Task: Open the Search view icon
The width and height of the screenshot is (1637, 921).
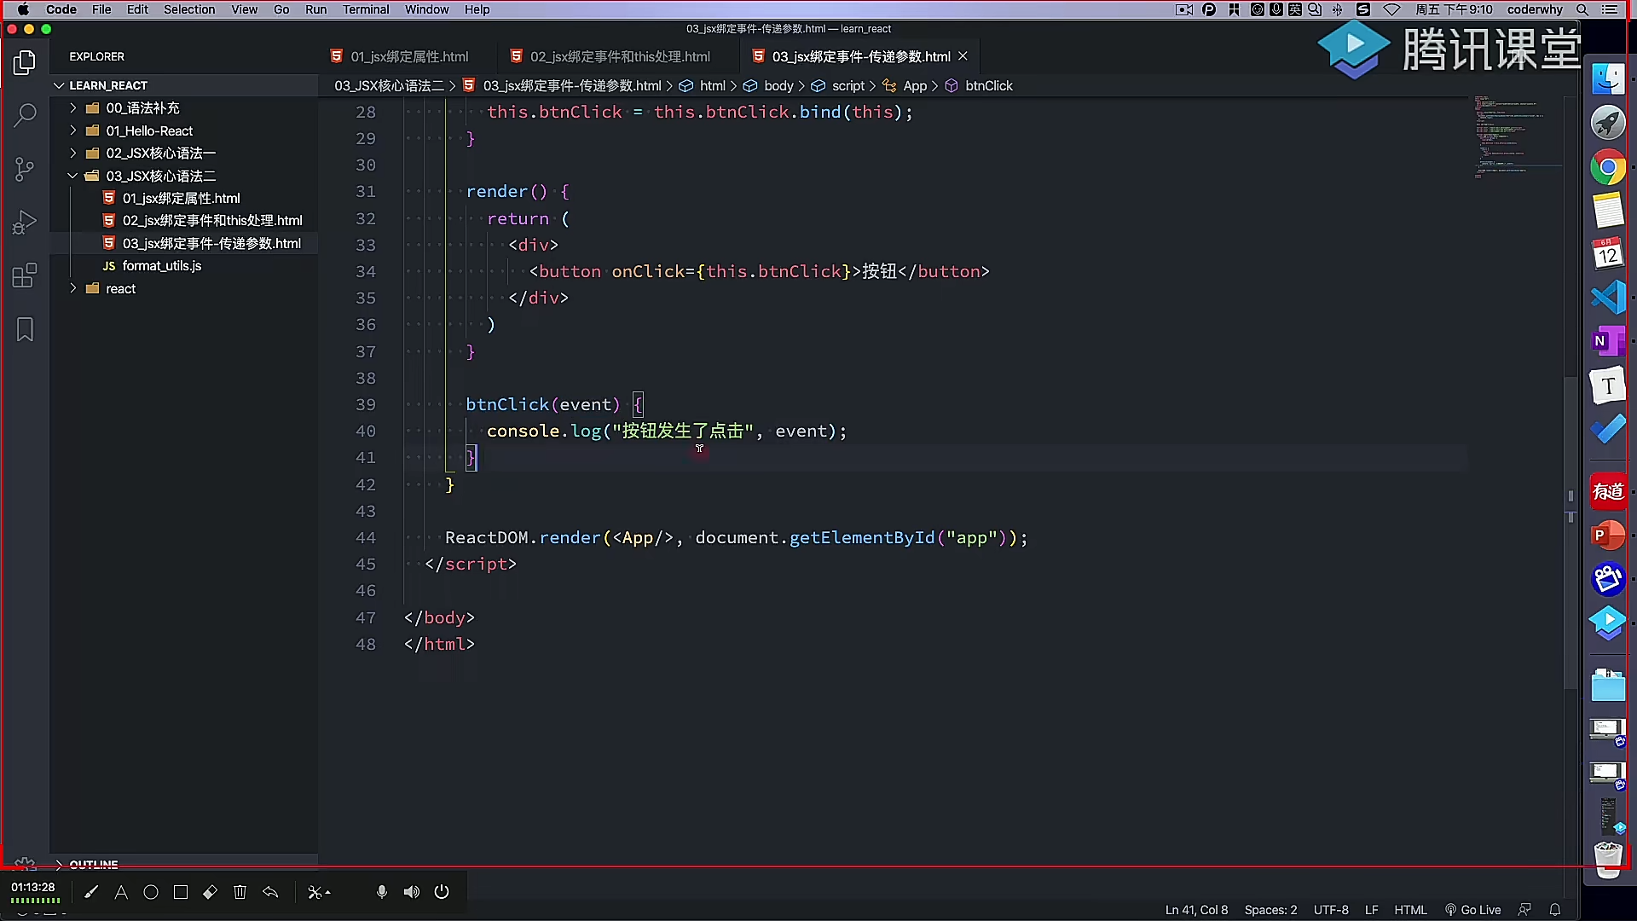Action: tap(25, 115)
